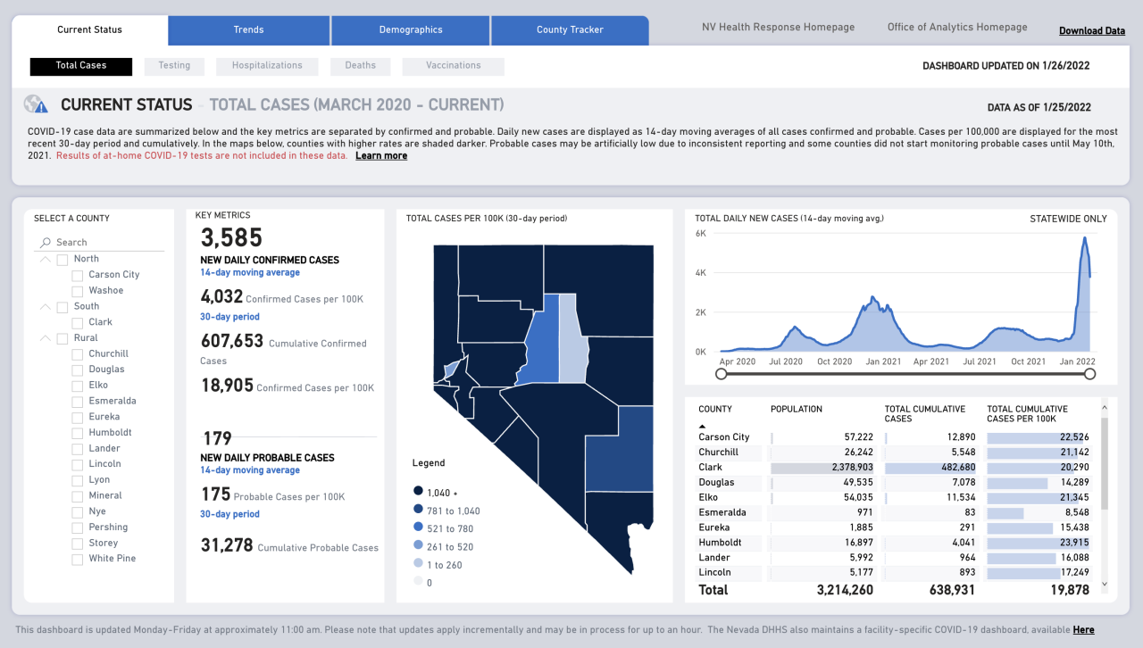This screenshot has width=1143, height=648.
Task: Click the 1 to 260 legend dot
Action: [x=418, y=565]
